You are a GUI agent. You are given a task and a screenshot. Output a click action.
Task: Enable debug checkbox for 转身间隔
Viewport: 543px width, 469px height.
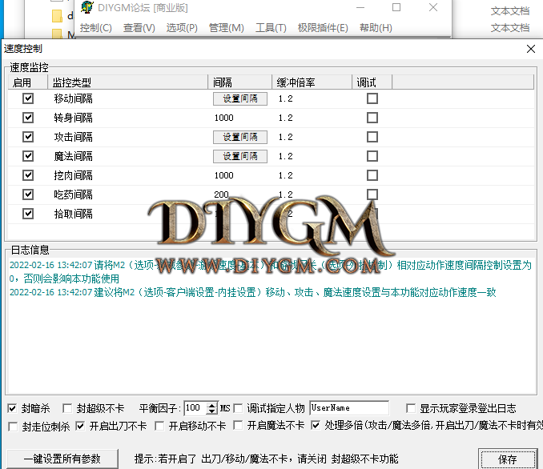click(x=372, y=118)
